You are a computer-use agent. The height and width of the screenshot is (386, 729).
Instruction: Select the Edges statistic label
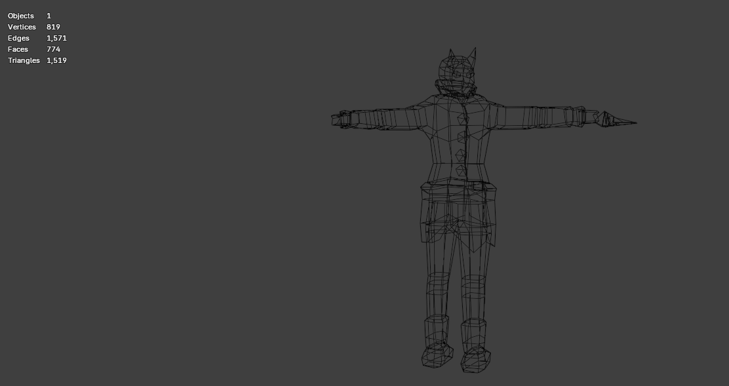[18, 38]
